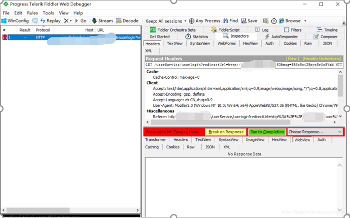Open the File menu
Viewport: 350px width, 218px height.
pos(6,13)
